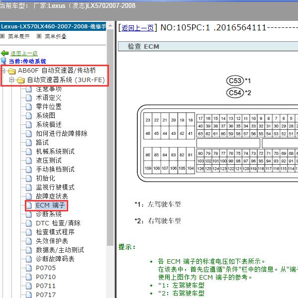This screenshot has width=298, height=298.
Task: Click the green back arrow icon
Action: [x=5, y=53]
